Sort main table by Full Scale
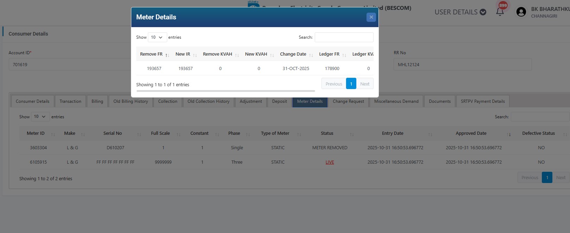The width and height of the screenshot is (570, 233). 163,133
